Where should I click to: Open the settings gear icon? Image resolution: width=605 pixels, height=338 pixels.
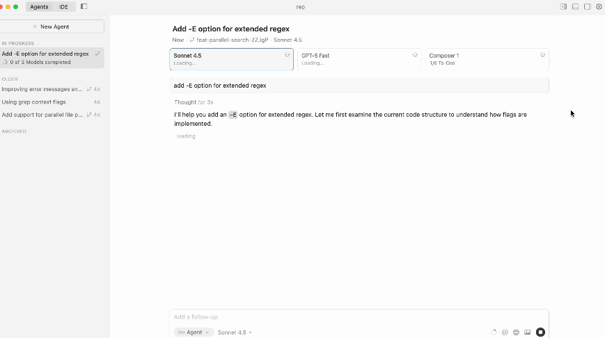pyautogui.click(x=599, y=6)
